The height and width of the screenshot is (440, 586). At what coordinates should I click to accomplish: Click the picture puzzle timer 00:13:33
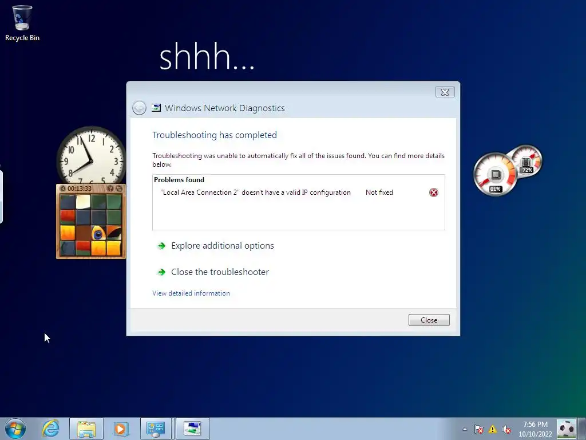[79, 188]
